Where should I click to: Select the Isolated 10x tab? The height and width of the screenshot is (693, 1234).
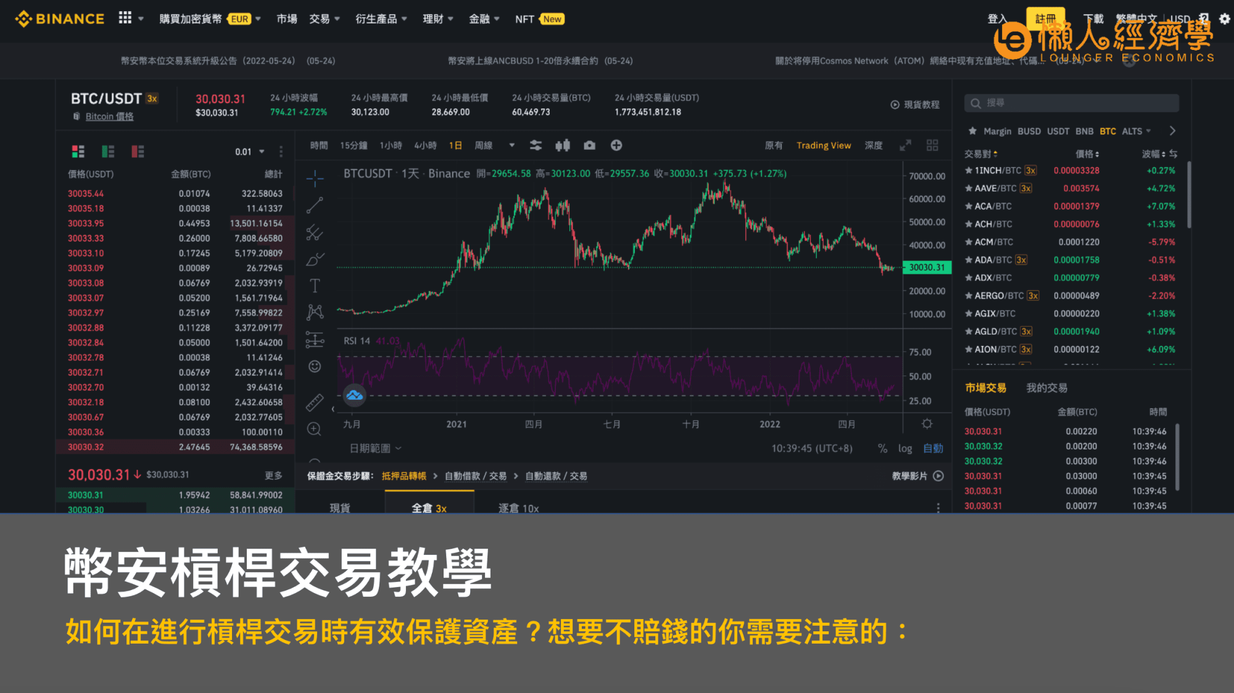pyautogui.click(x=518, y=508)
